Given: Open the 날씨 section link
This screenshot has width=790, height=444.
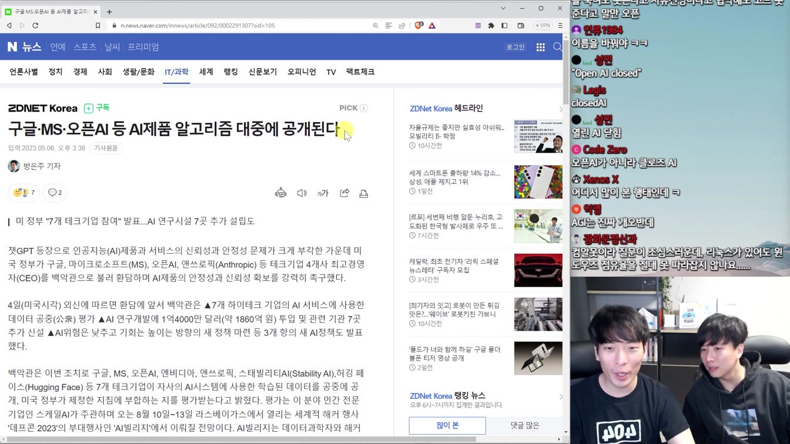Looking at the screenshot, I should tap(112, 47).
